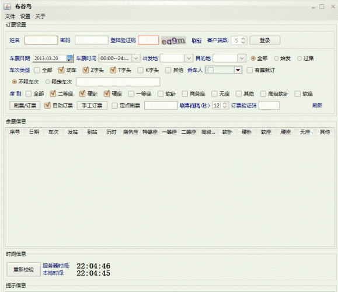This screenshot has width=338, height=292.
Task: Enable the 定点刷票 checkbox
Action: click(x=115, y=106)
